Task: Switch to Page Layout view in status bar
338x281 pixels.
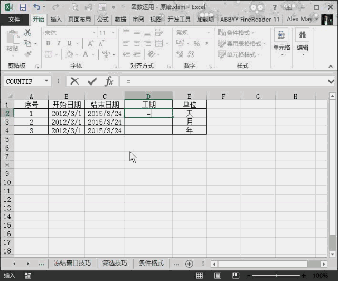Action: click(218, 275)
